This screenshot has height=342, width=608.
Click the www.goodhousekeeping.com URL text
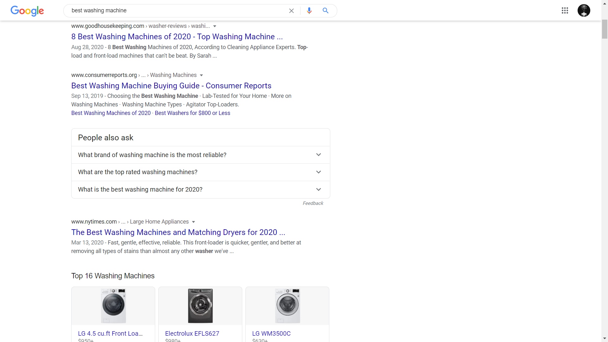108,26
